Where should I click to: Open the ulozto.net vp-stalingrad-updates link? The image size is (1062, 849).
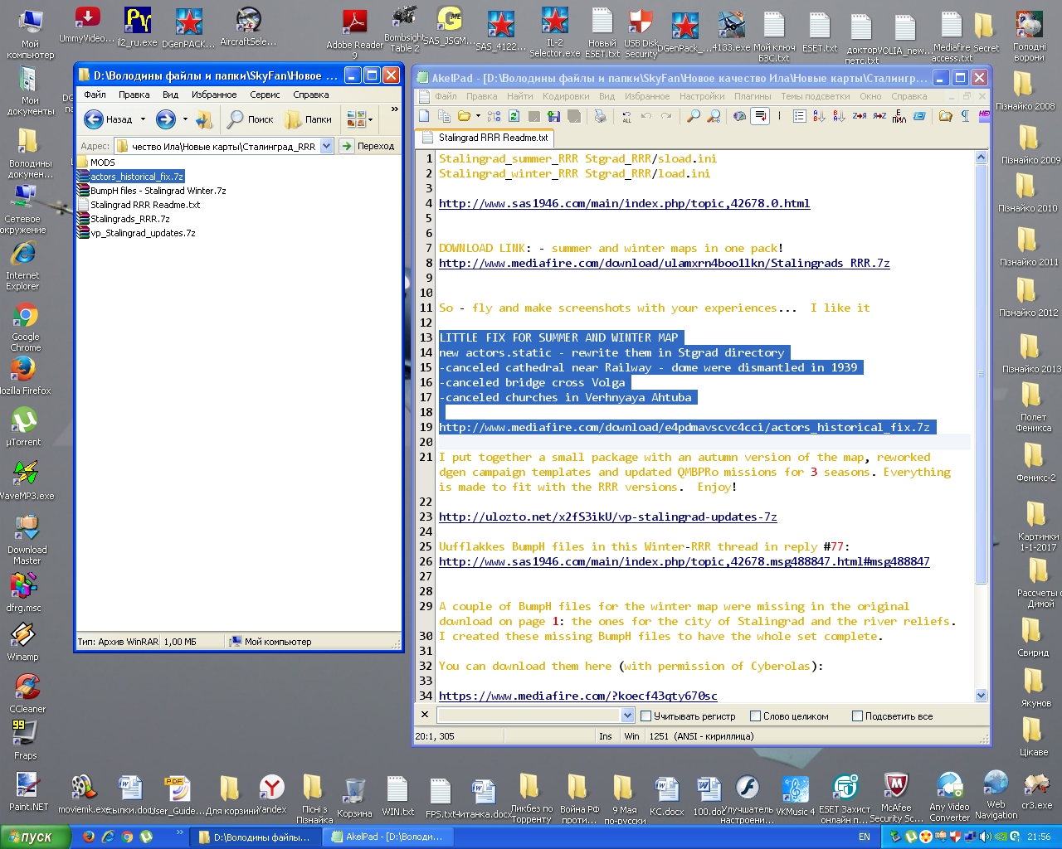pos(607,517)
